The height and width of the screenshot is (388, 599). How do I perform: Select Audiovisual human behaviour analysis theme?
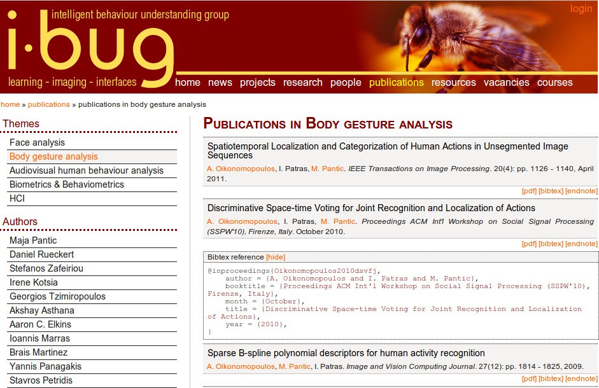pyautogui.click(x=92, y=170)
